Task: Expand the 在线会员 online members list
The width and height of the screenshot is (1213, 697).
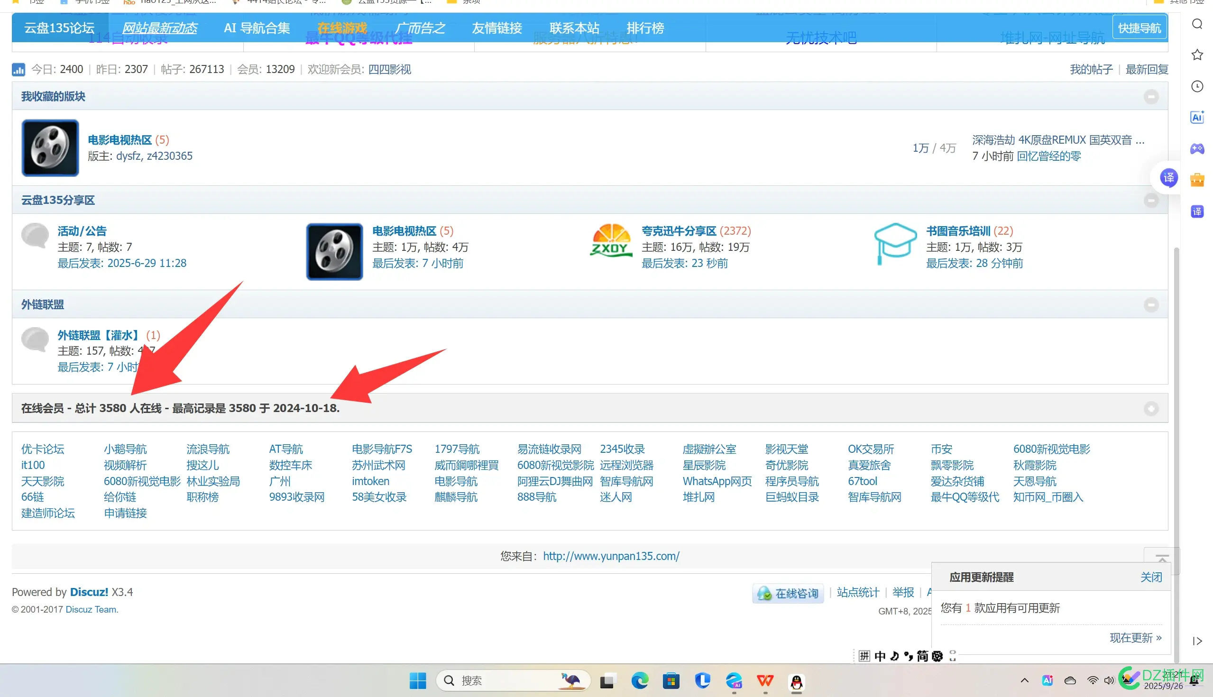Action: pyautogui.click(x=1151, y=409)
